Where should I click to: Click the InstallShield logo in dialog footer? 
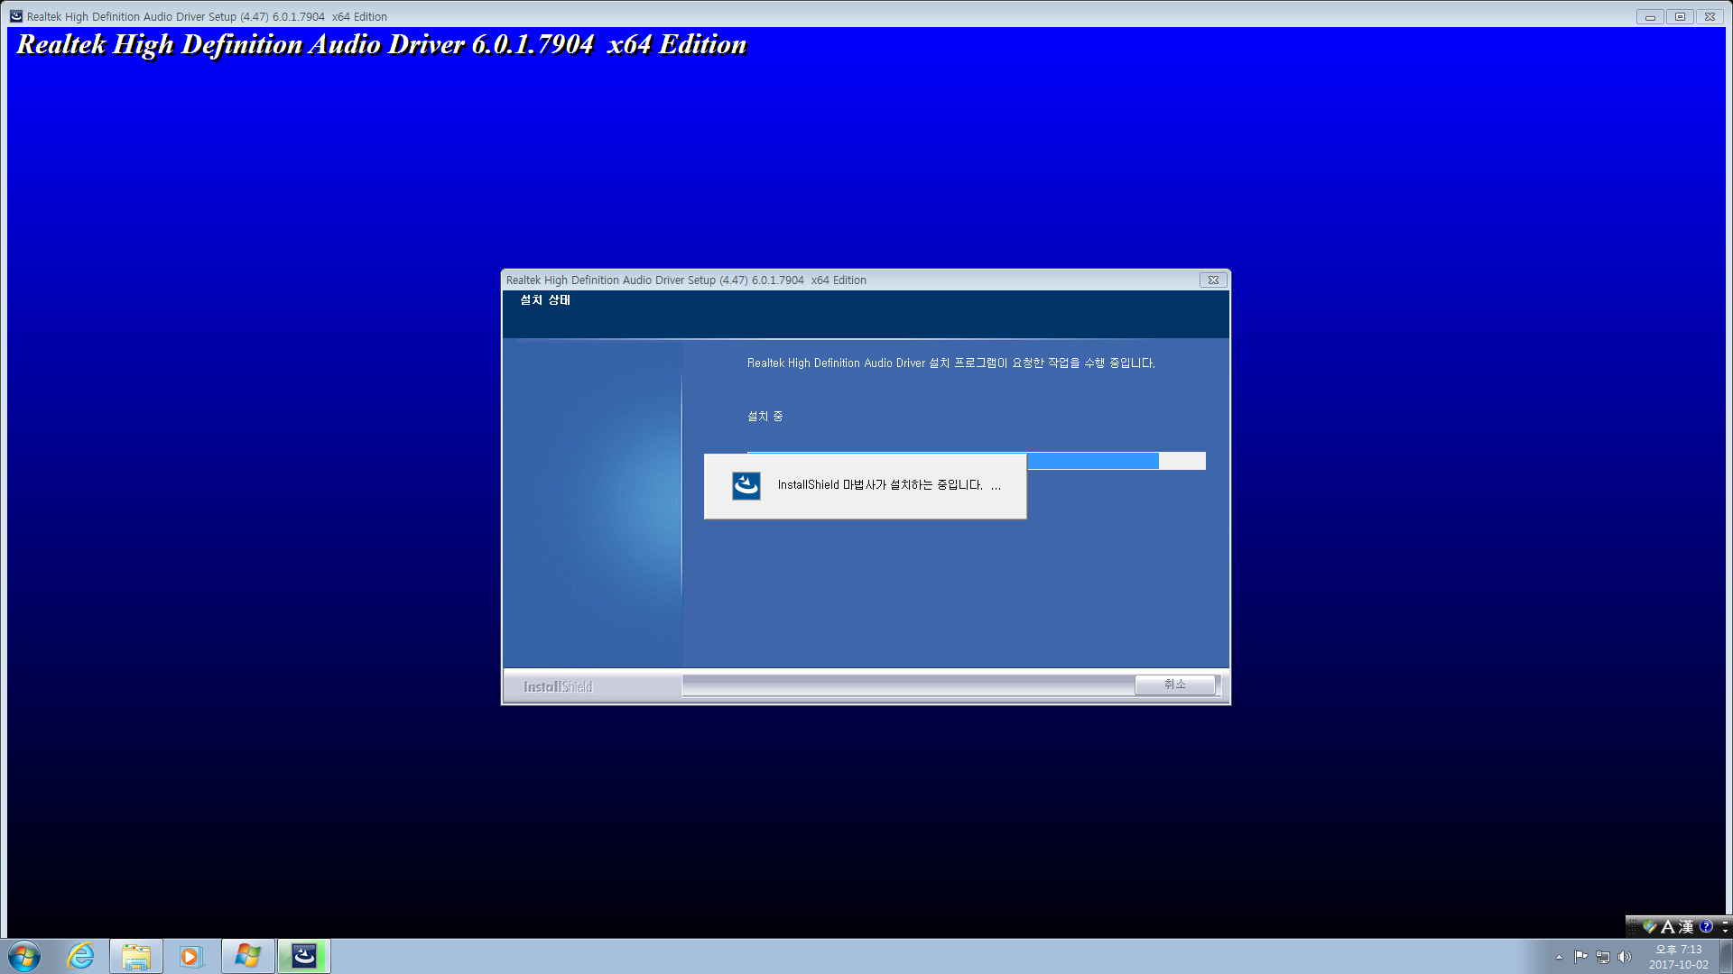point(558,687)
